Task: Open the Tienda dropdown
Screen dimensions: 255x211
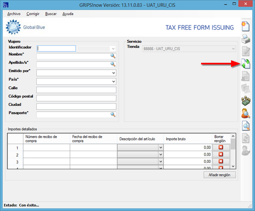Action: [x=233, y=49]
